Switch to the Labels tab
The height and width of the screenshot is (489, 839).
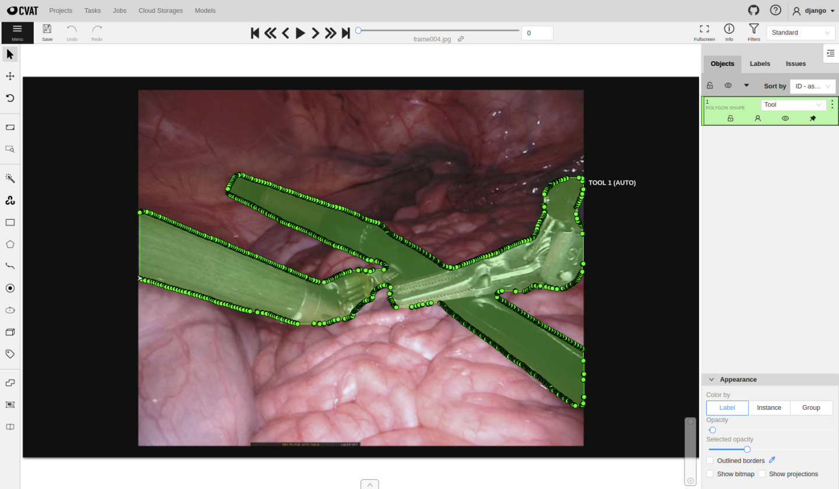pos(760,64)
